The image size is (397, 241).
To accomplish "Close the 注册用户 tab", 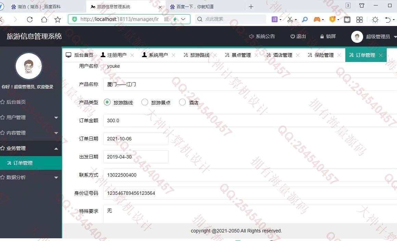I will click(x=132, y=55).
